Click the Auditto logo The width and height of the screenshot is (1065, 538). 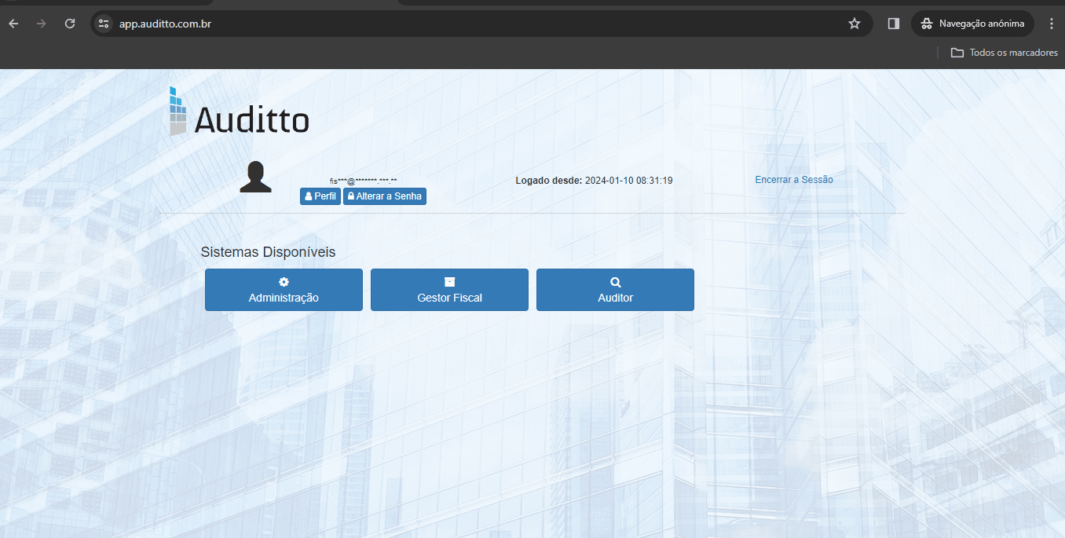tap(240, 111)
